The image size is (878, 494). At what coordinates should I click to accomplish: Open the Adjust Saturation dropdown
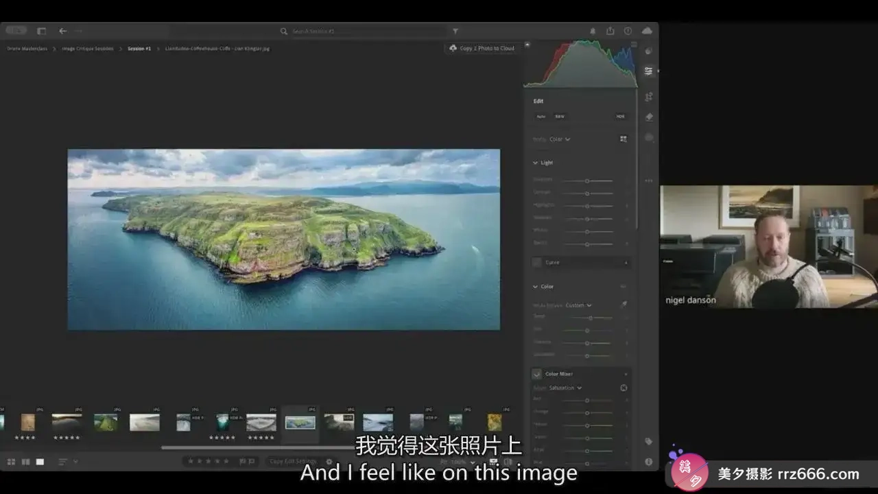[x=565, y=388]
